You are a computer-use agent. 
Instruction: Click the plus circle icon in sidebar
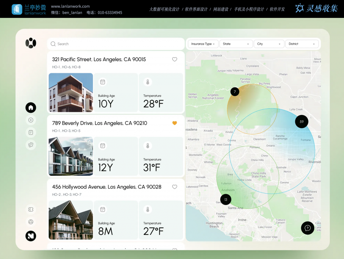[x=31, y=120]
